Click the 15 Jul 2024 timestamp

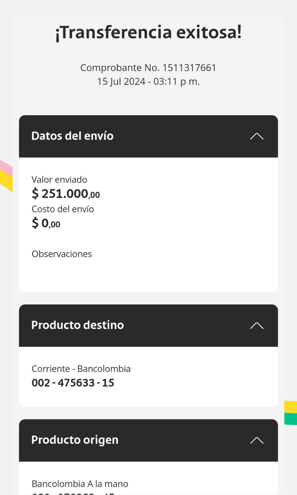click(148, 81)
